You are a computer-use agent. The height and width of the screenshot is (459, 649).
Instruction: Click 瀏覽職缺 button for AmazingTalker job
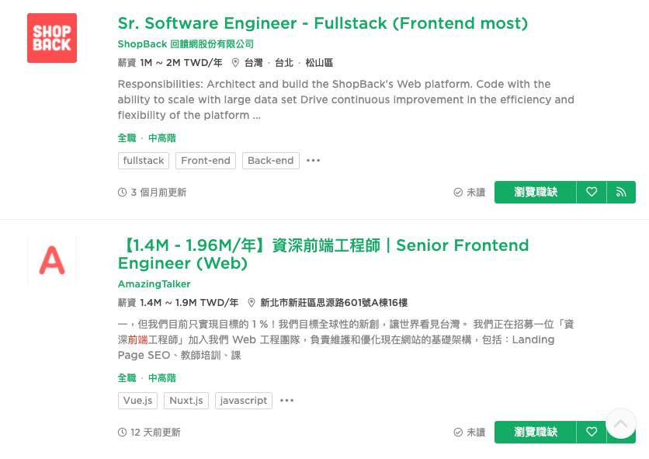[x=535, y=432]
